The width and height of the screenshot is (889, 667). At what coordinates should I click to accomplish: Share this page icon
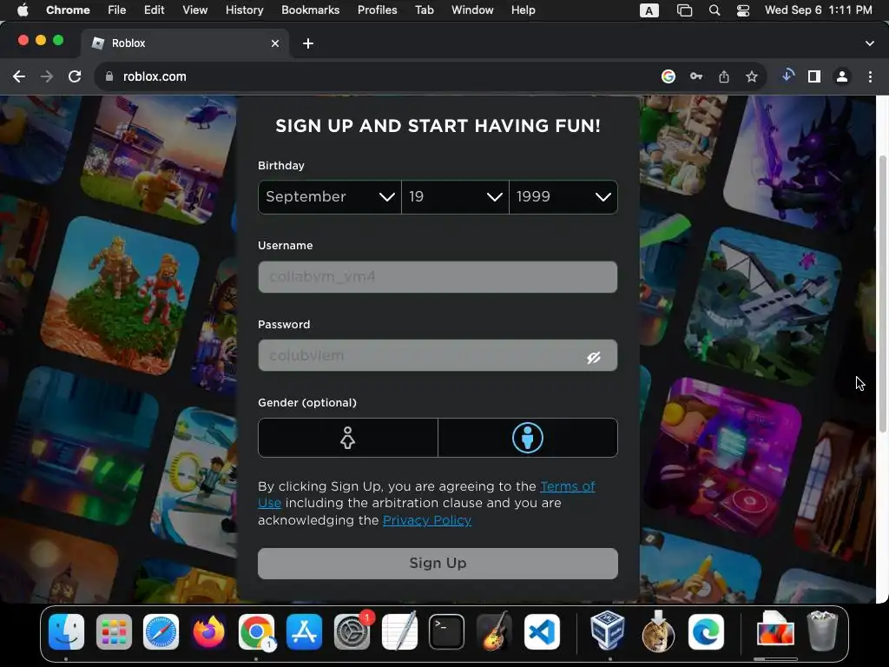724,76
